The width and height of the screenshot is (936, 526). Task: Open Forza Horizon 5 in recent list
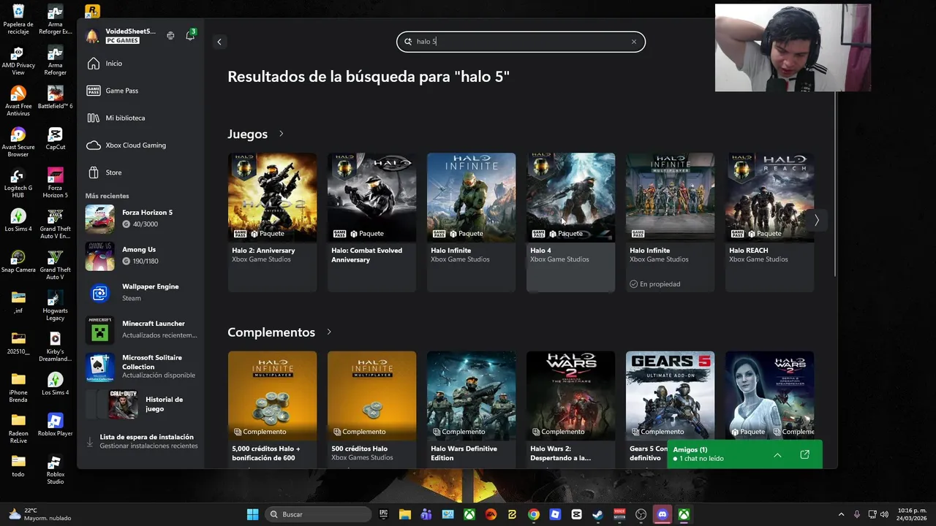click(140, 218)
